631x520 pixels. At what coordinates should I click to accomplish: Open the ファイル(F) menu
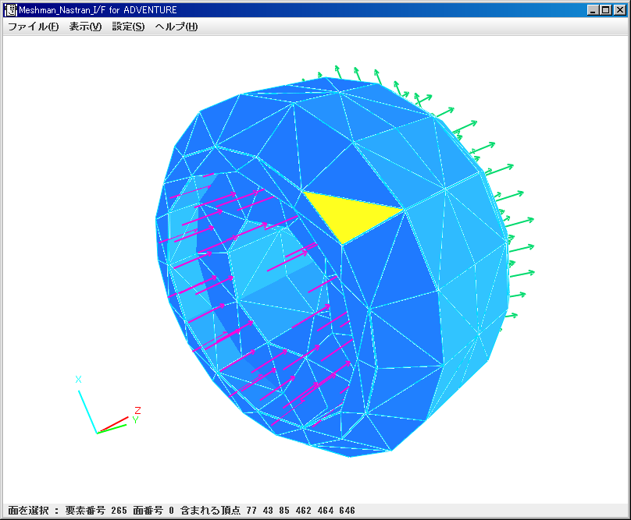[x=34, y=27]
